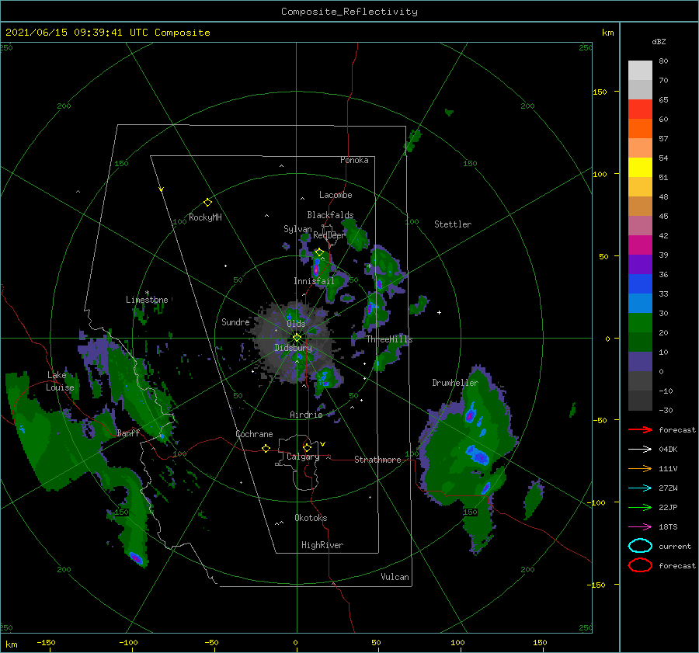Viewport: 699px width, 653px height.
Task: Click the Sundre label
Action: click(235, 321)
